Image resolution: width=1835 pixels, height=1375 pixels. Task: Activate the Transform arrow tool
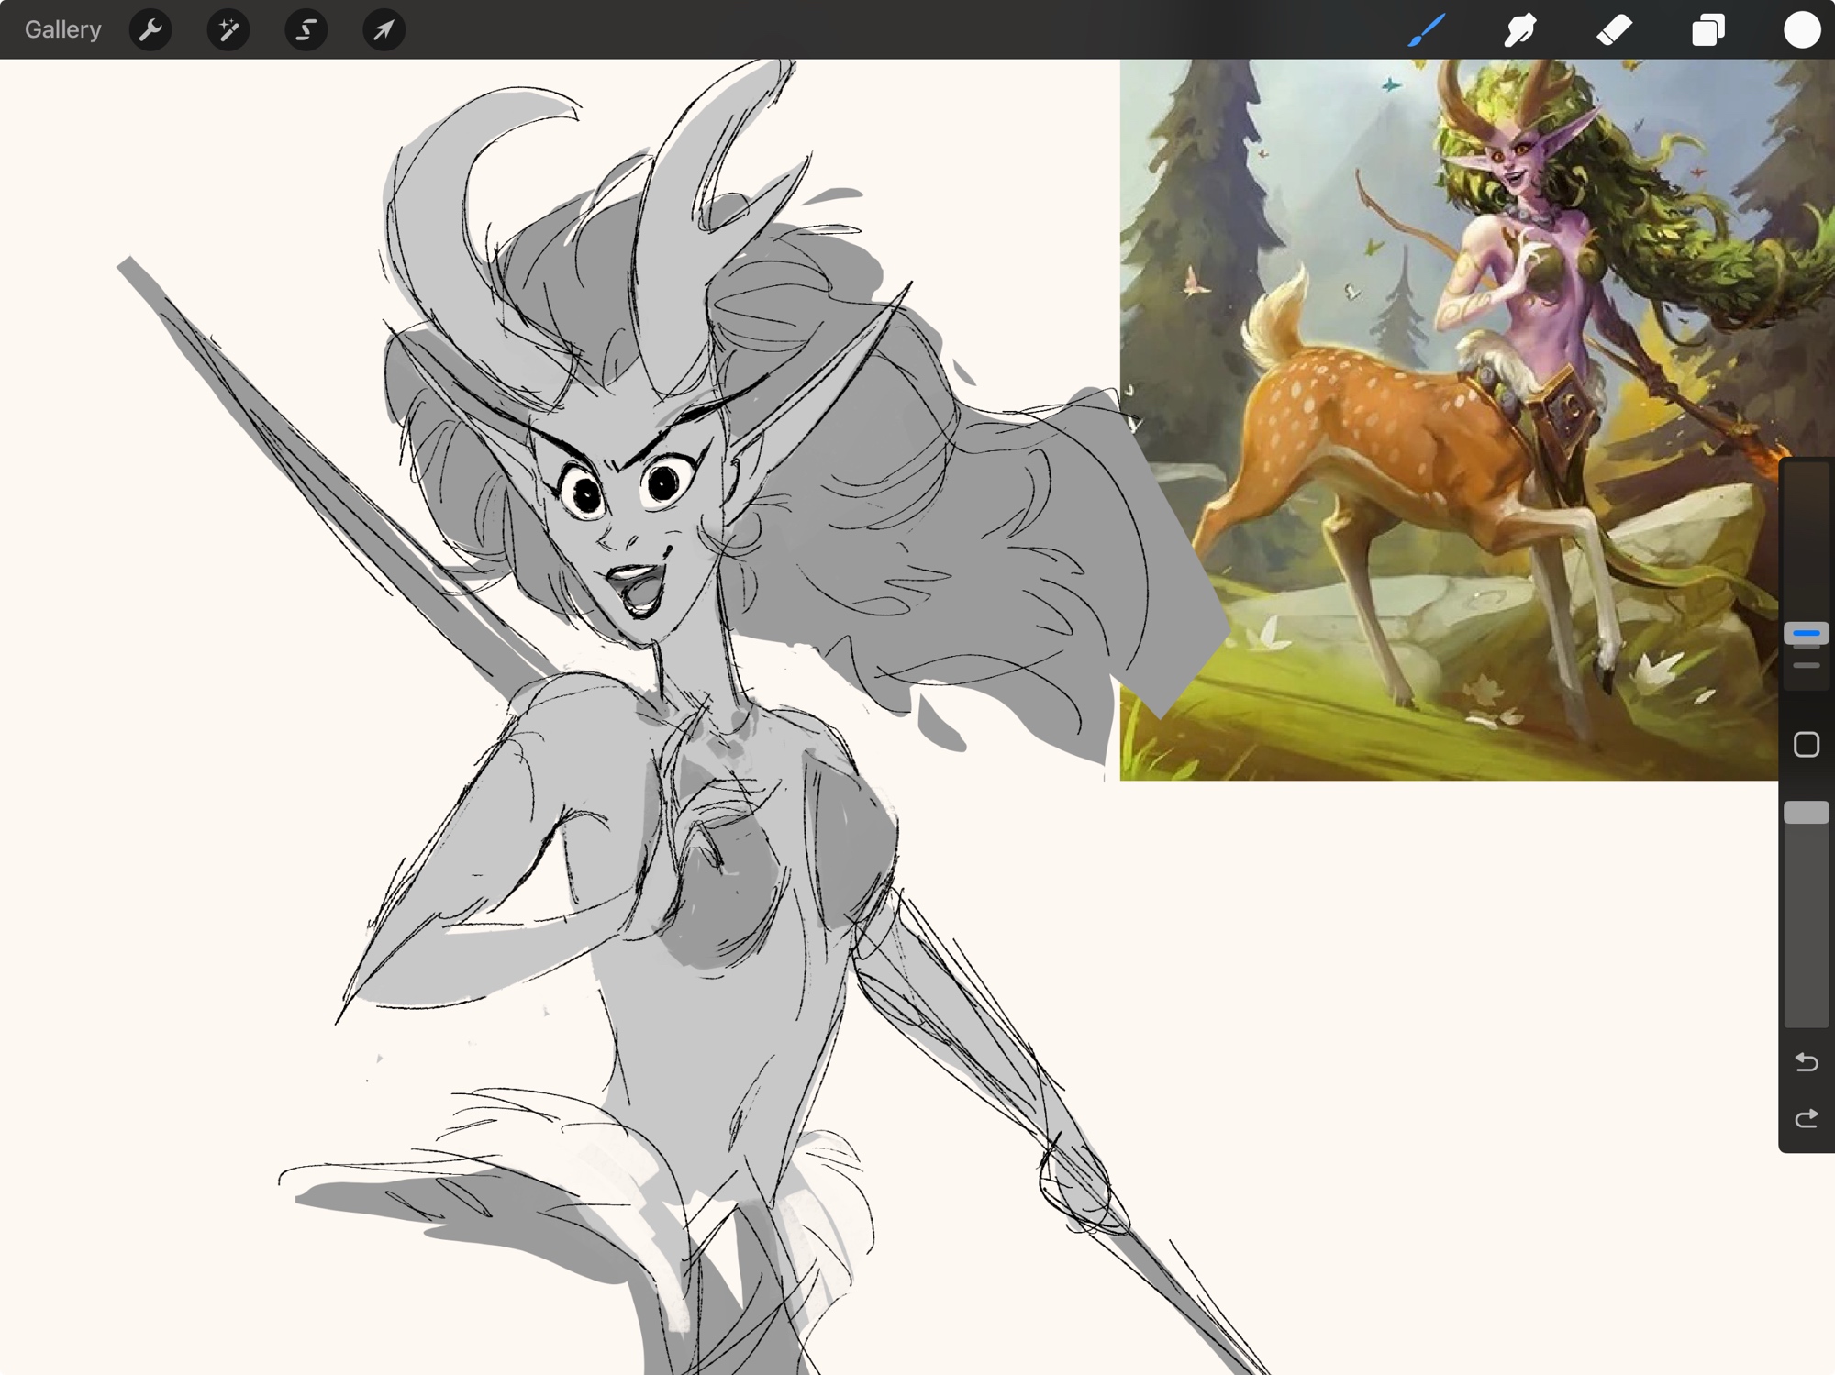click(384, 29)
